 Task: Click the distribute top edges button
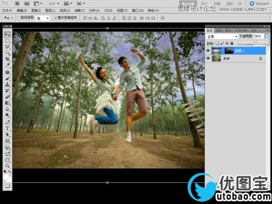124,18
